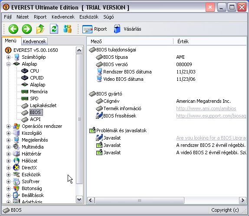Open the Súgó help menu

pos(108,17)
